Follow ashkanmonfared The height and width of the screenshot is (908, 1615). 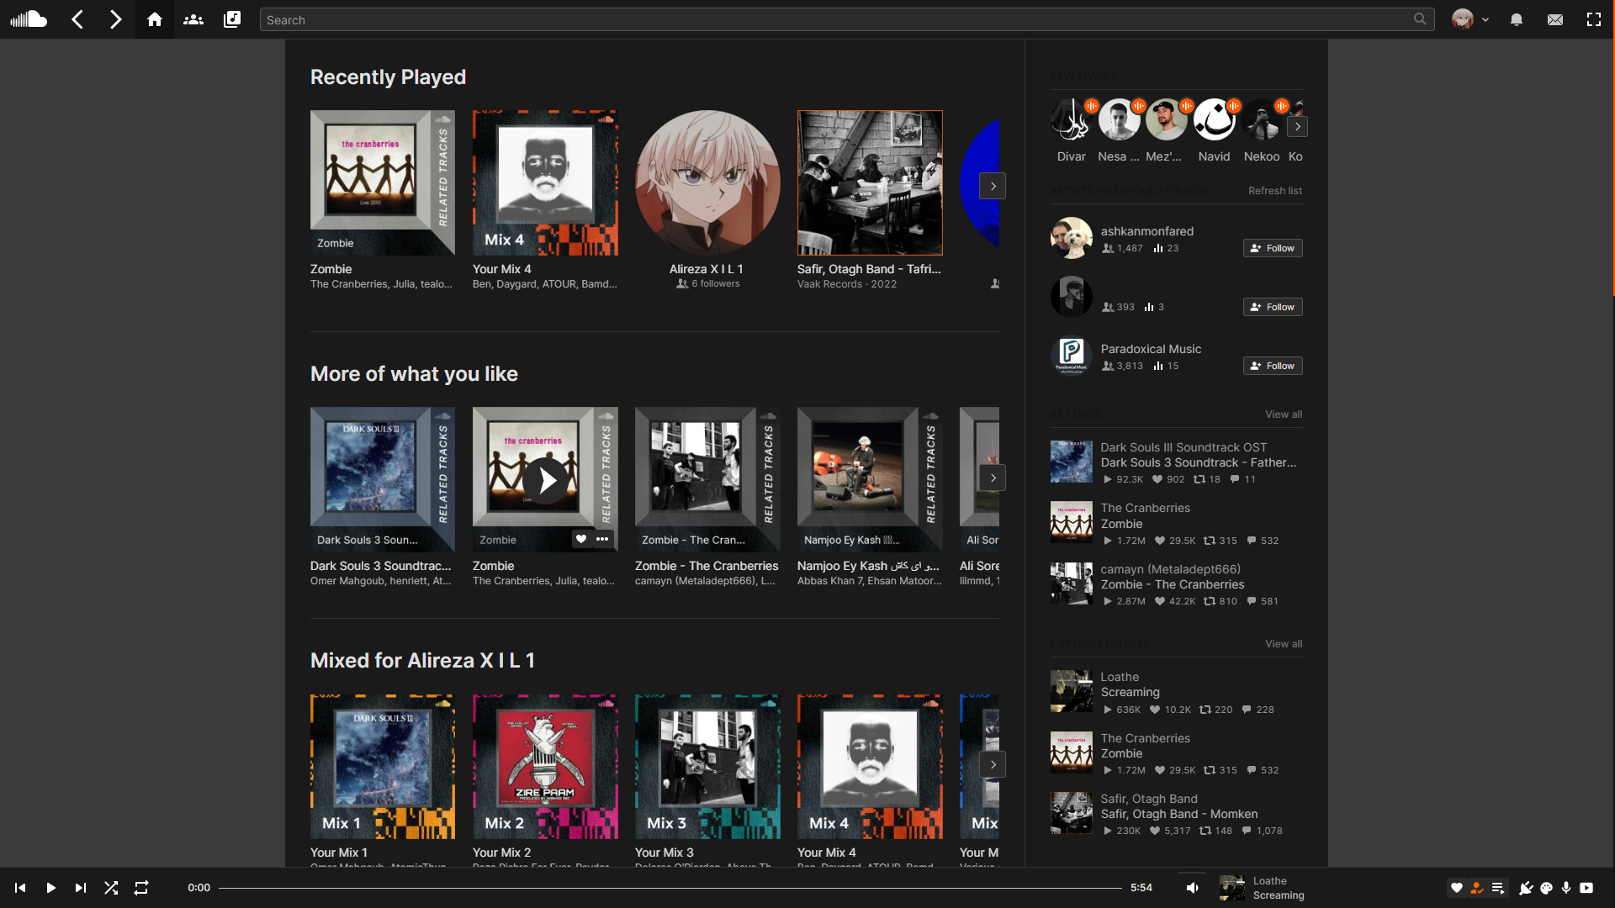1273,248
